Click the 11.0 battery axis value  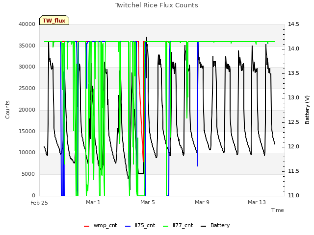(293, 196)
